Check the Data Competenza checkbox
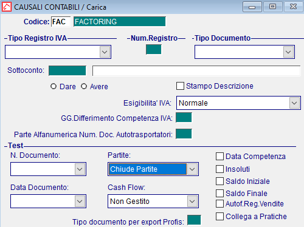 219,157
